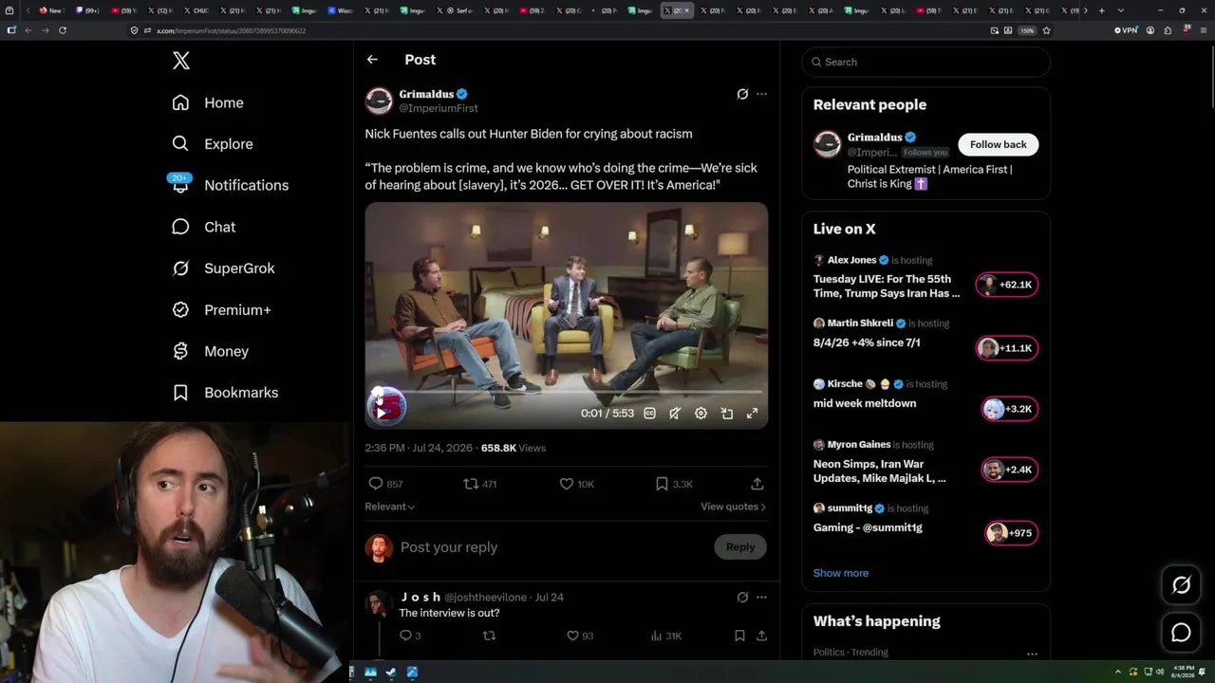The width and height of the screenshot is (1215, 683).
Task: Open the Home page from the sidebar
Action: 208,102
